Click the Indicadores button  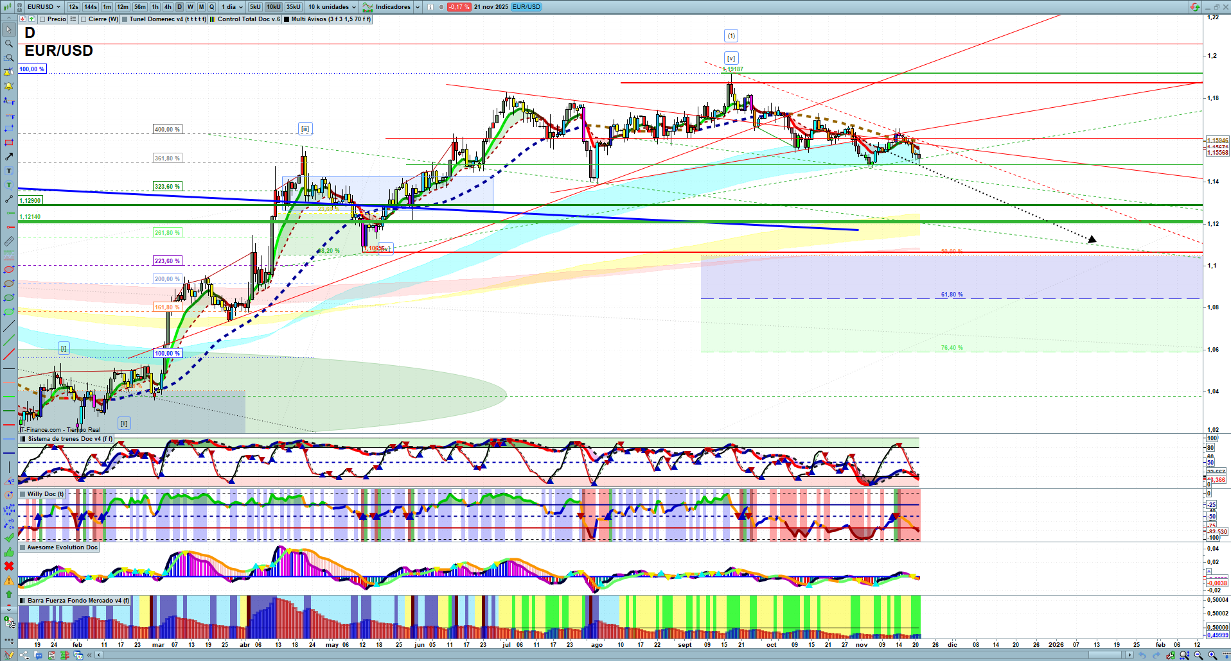pyautogui.click(x=387, y=7)
